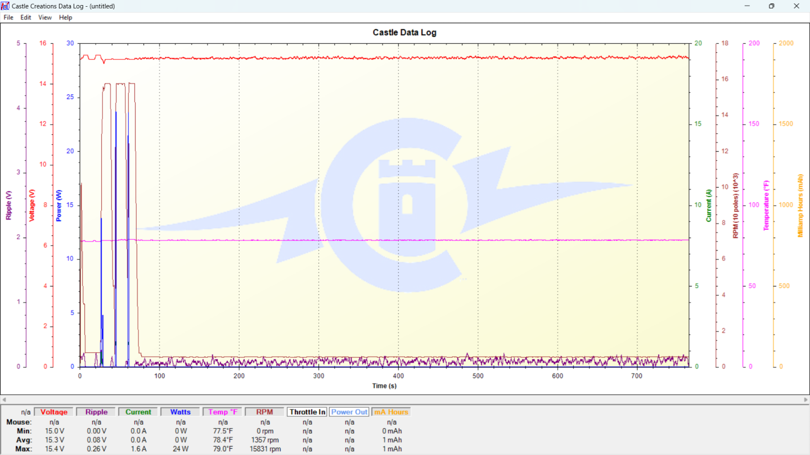810x455 pixels.
Task: Click the Min row '0 W' watts value
Action: pos(181,431)
